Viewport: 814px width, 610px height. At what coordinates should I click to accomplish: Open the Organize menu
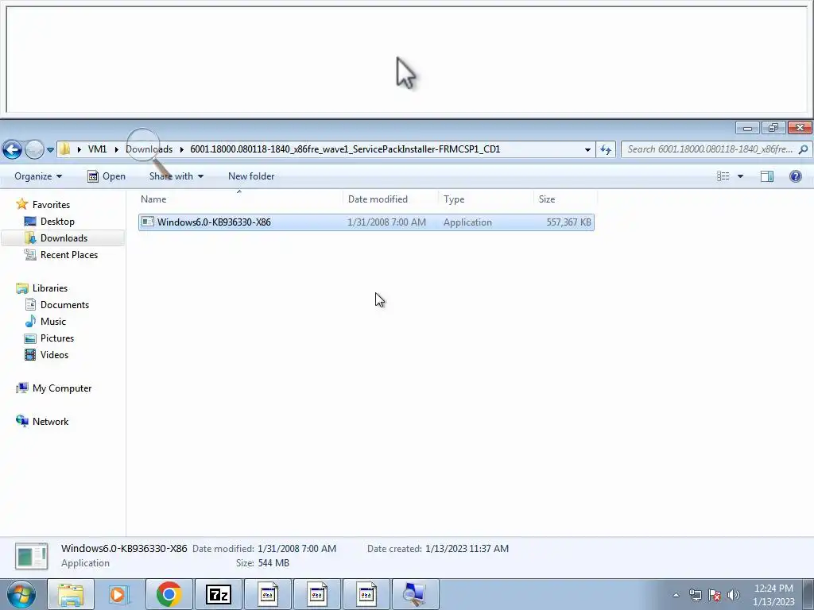tap(38, 176)
